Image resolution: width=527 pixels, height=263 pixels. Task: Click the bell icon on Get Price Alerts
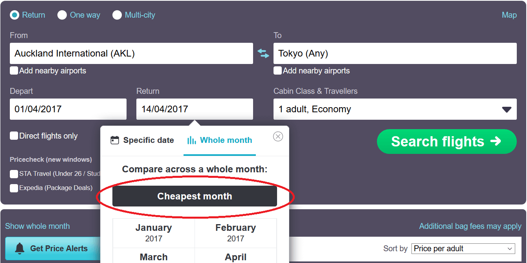click(x=19, y=248)
